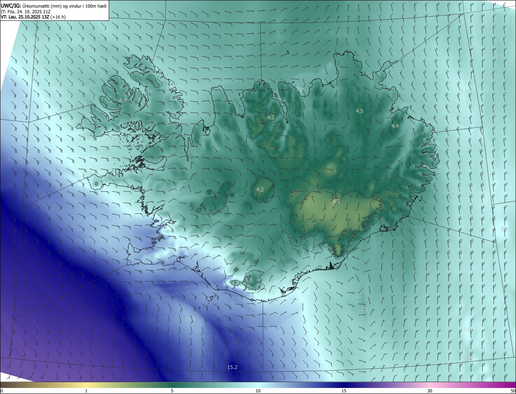
Task: Click the 30 tick label on the color scale
Action: (430, 391)
